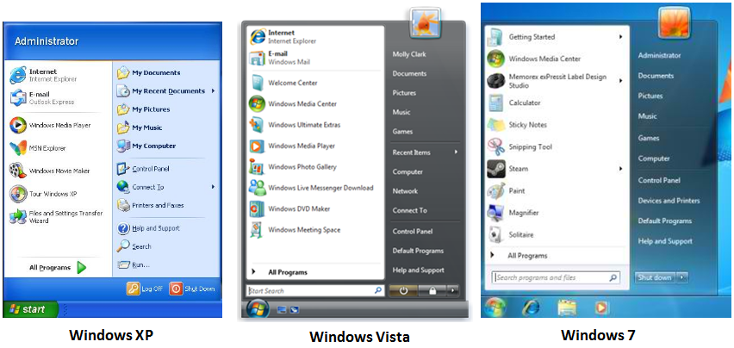Expand the XP Connect To submenu

pyautogui.click(x=213, y=187)
